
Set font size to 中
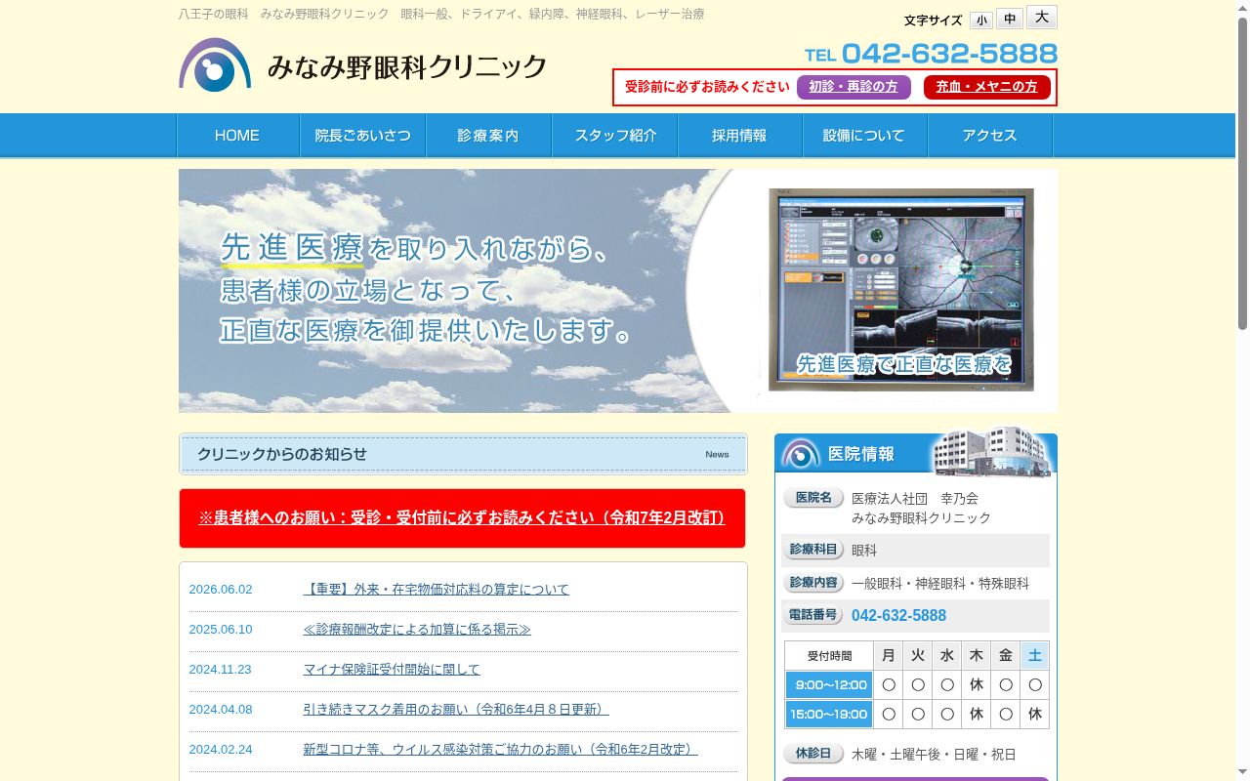click(1010, 19)
